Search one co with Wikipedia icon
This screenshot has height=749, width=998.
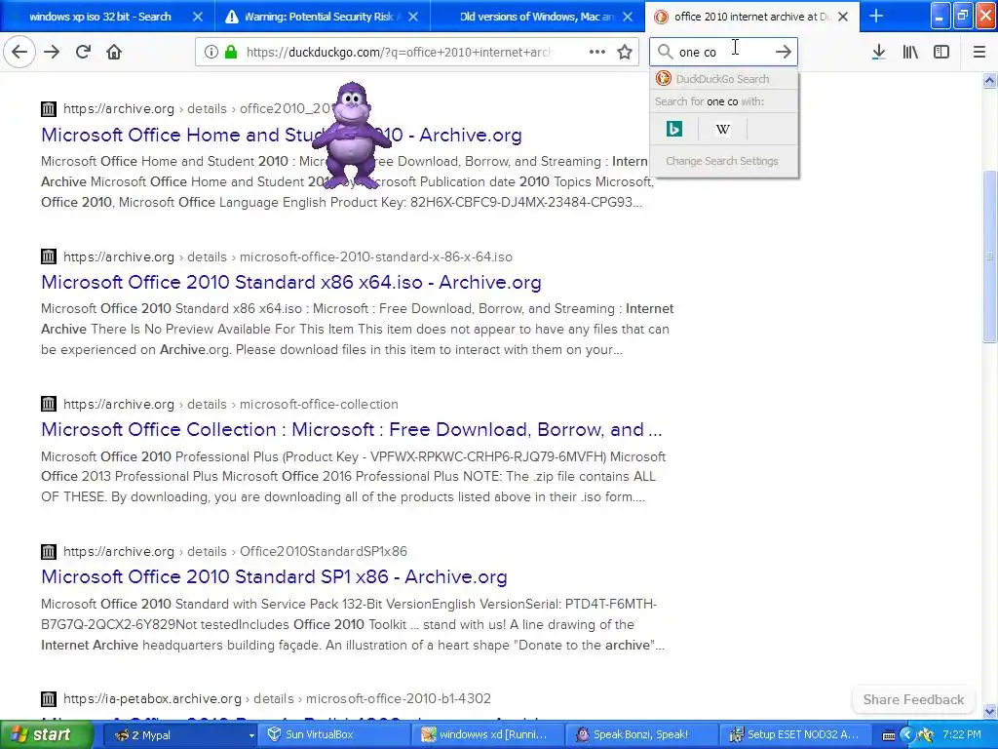[x=722, y=130]
